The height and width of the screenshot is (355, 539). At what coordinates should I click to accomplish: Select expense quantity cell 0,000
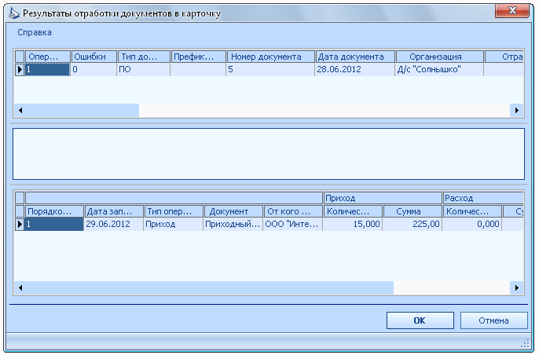pos(472,224)
